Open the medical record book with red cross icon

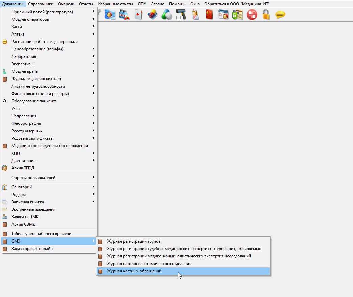pyautogui.click(x=138, y=15)
